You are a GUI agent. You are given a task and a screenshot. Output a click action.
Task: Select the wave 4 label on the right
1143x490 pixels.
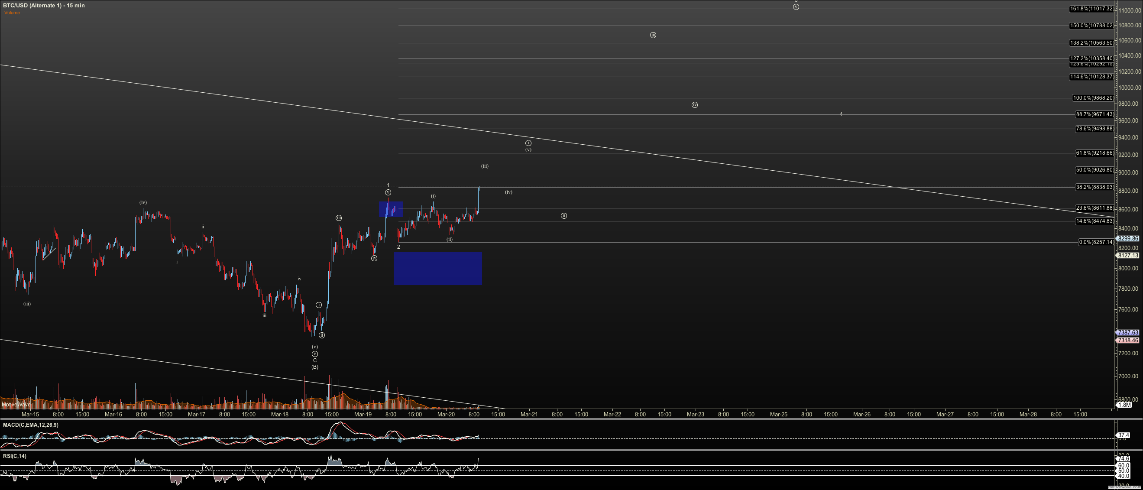pyautogui.click(x=841, y=114)
